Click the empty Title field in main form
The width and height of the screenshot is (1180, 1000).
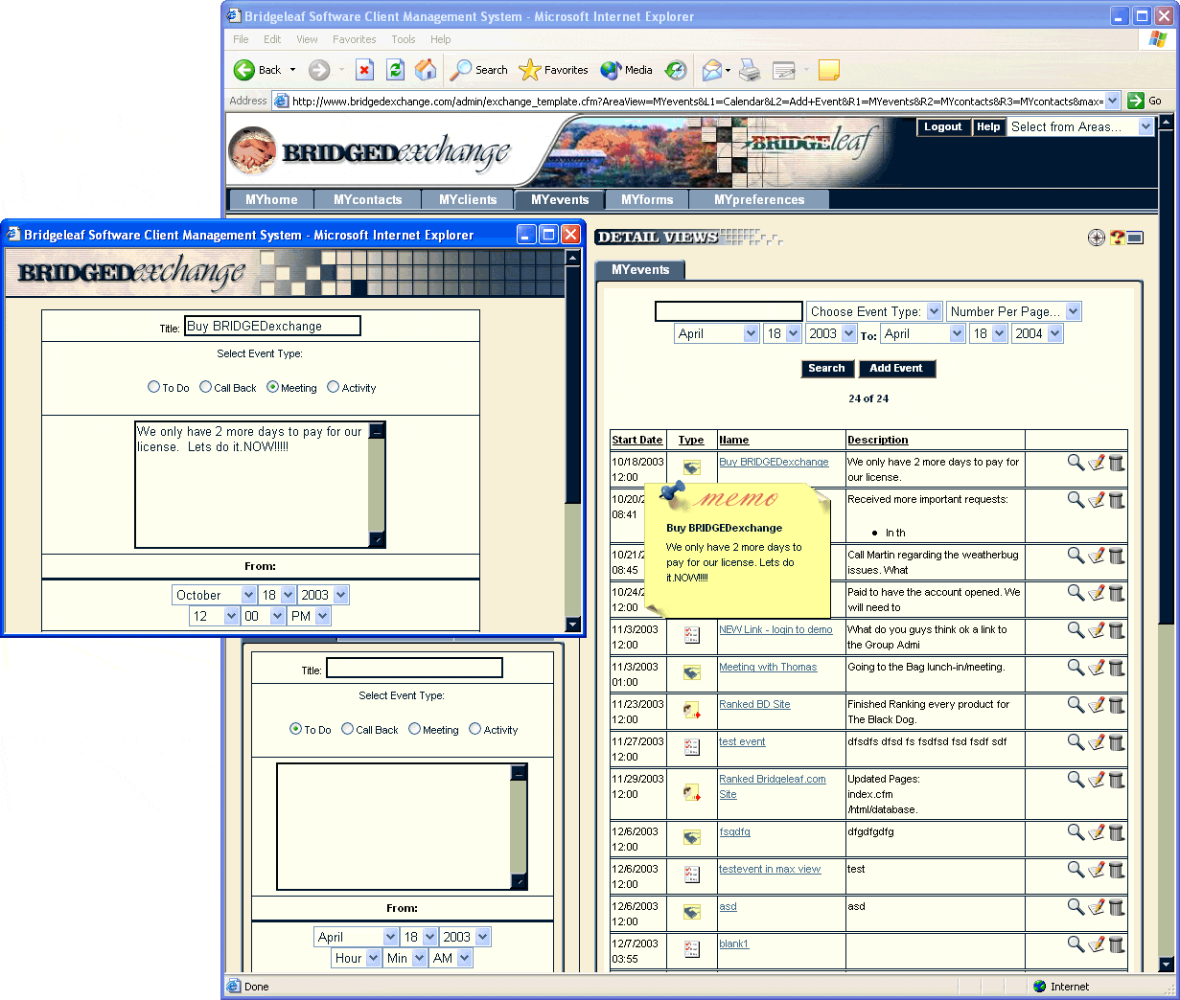[x=414, y=668]
